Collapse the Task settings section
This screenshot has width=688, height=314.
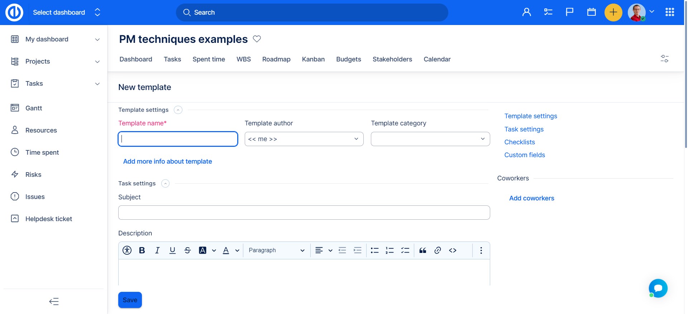point(165,184)
